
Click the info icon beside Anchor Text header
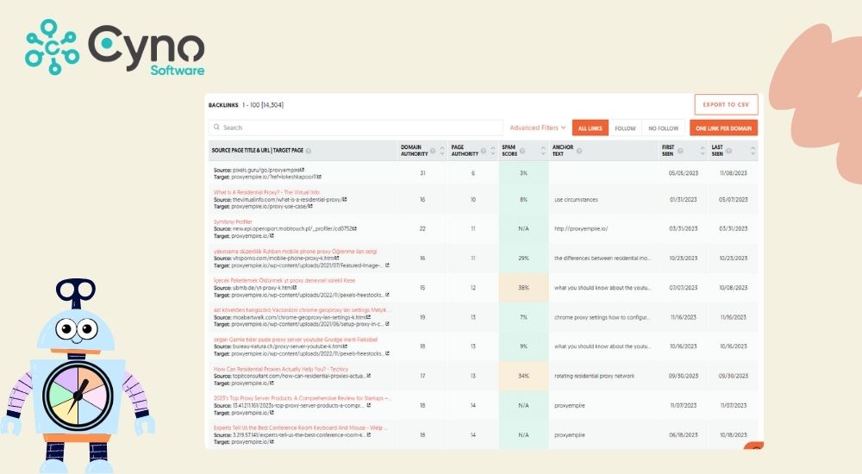(x=578, y=150)
